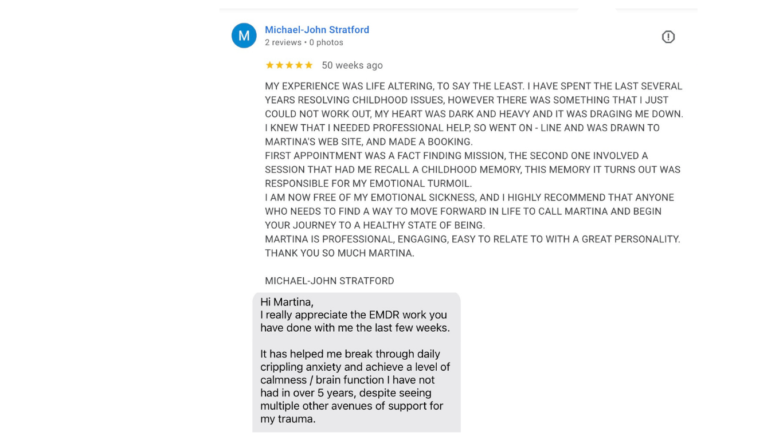
Task: Open Michael-John Stratford's profile link
Action: point(317,30)
